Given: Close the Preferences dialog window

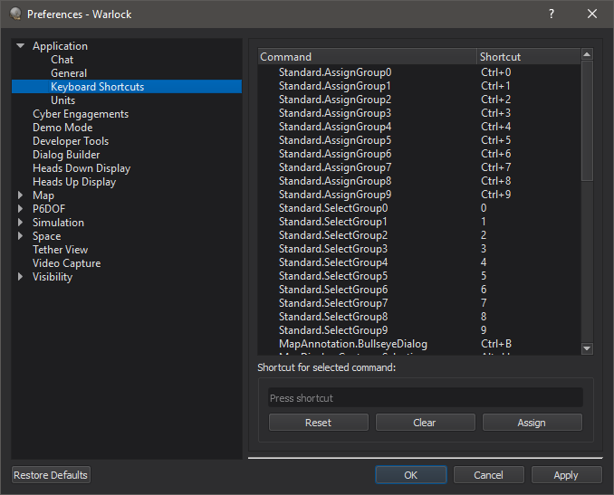Looking at the screenshot, I should (592, 14).
